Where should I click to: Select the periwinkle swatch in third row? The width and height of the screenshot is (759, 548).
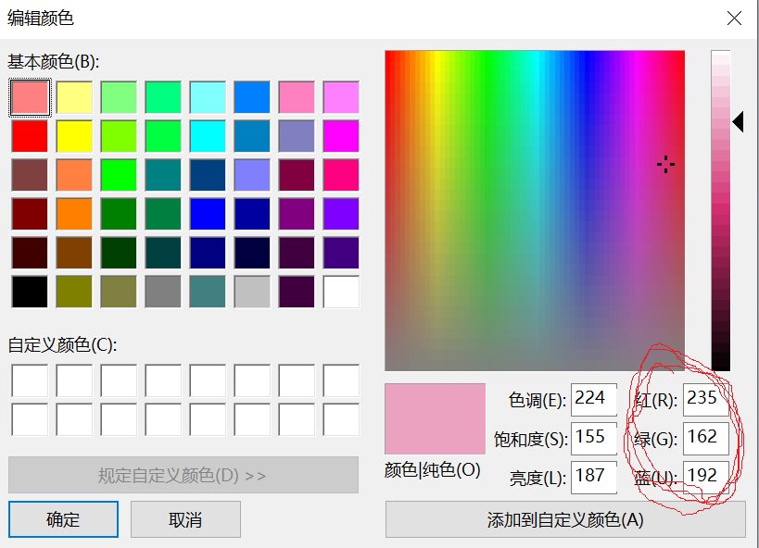(252, 175)
